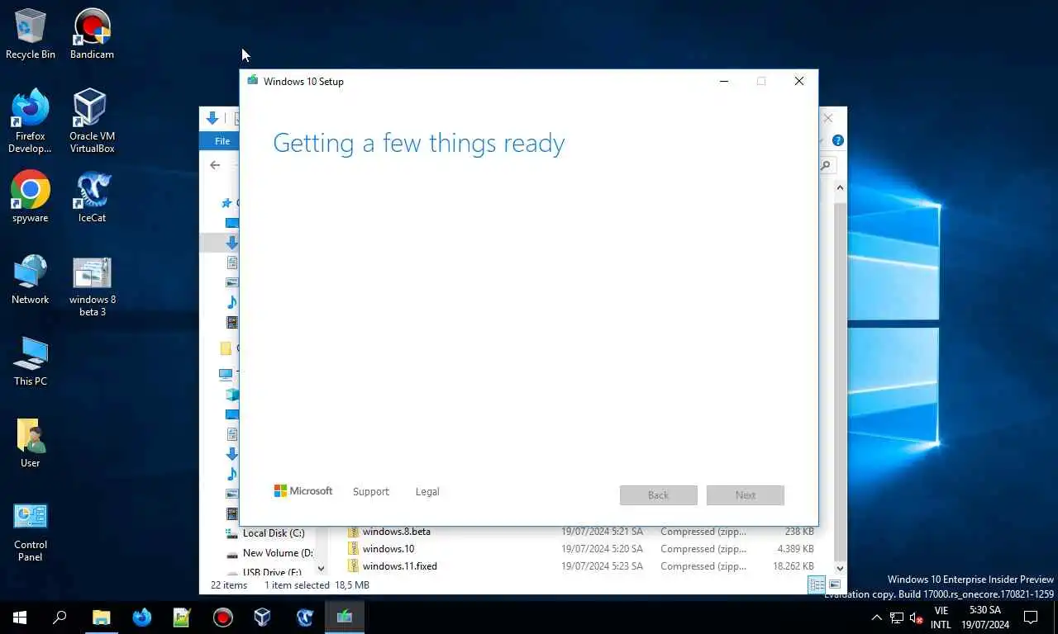Screen dimensions: 1058x634
Task: Click the search magnifier in File Explorer
Action: point(825,166)
